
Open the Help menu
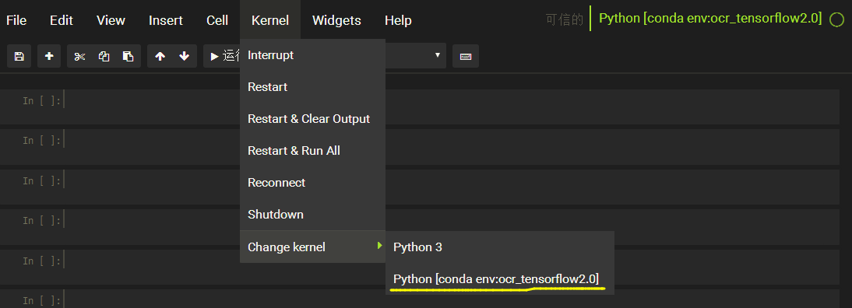pos(398,20)
